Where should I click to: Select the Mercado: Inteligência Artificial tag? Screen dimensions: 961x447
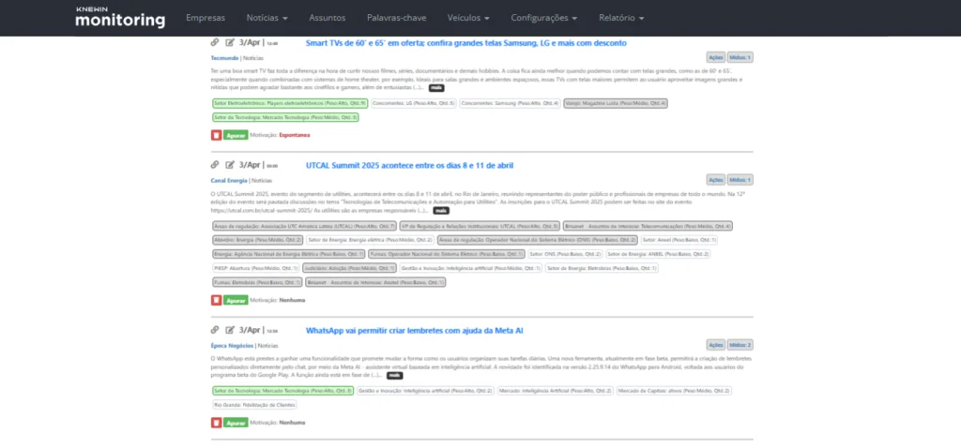click(x=556, y=391)
